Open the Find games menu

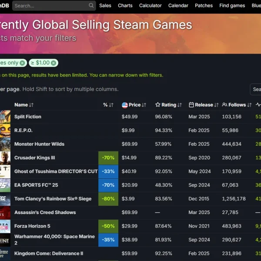pyautogui.click(x=232, y=6)
